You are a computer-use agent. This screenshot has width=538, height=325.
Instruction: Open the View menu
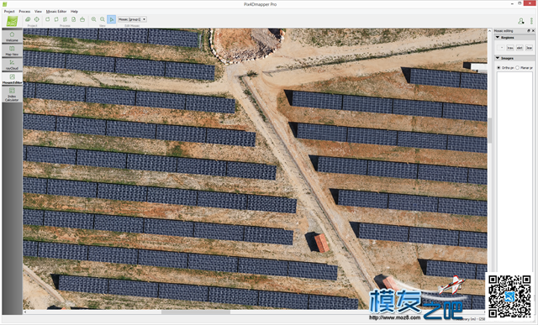pyautogui.click(x=38, y=11)
